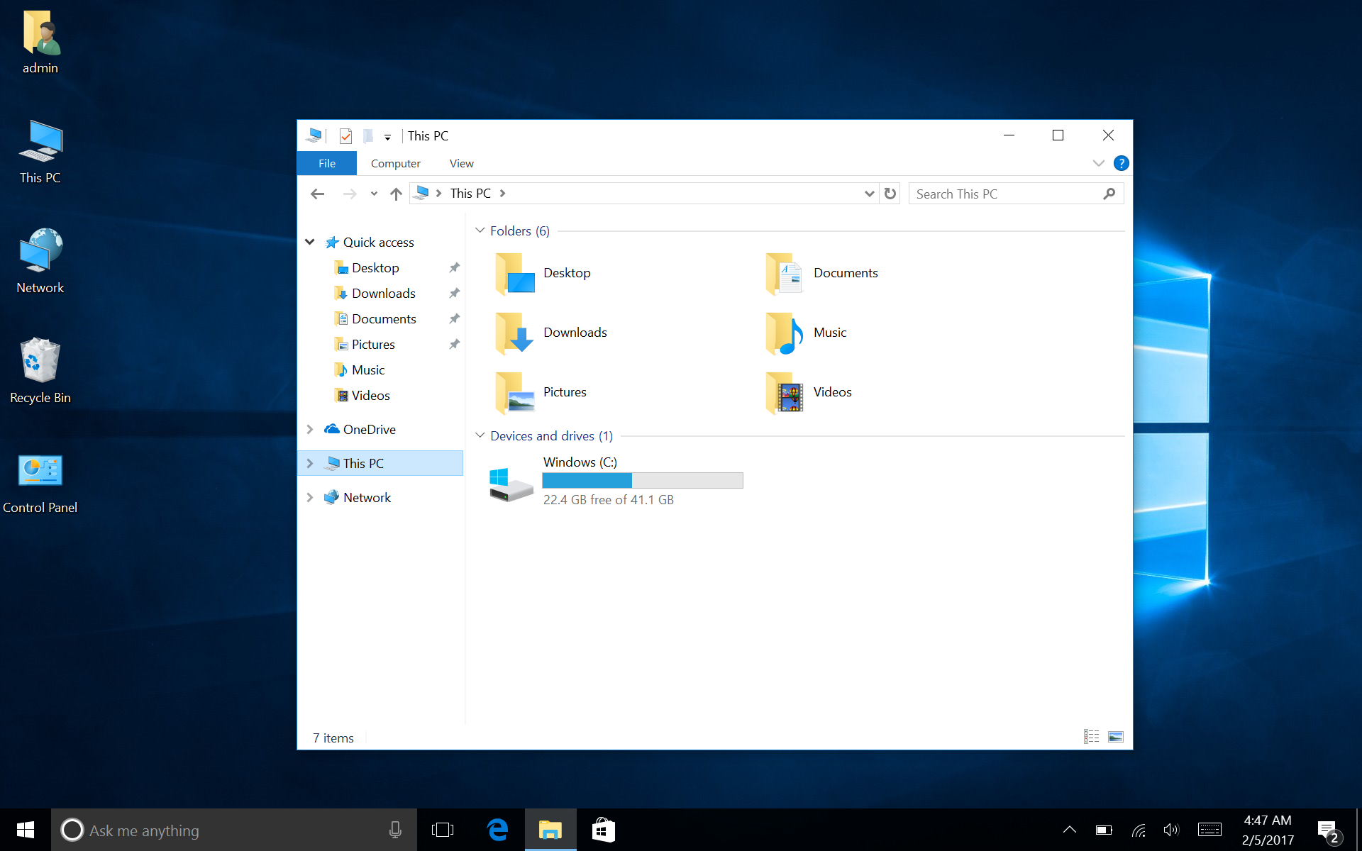Open the touch keyboard from the tray

[1209, 830]
